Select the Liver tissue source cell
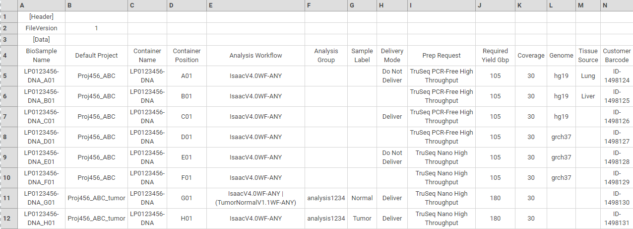The width and height of the screenshot is (633, 229). pos(588,96)
